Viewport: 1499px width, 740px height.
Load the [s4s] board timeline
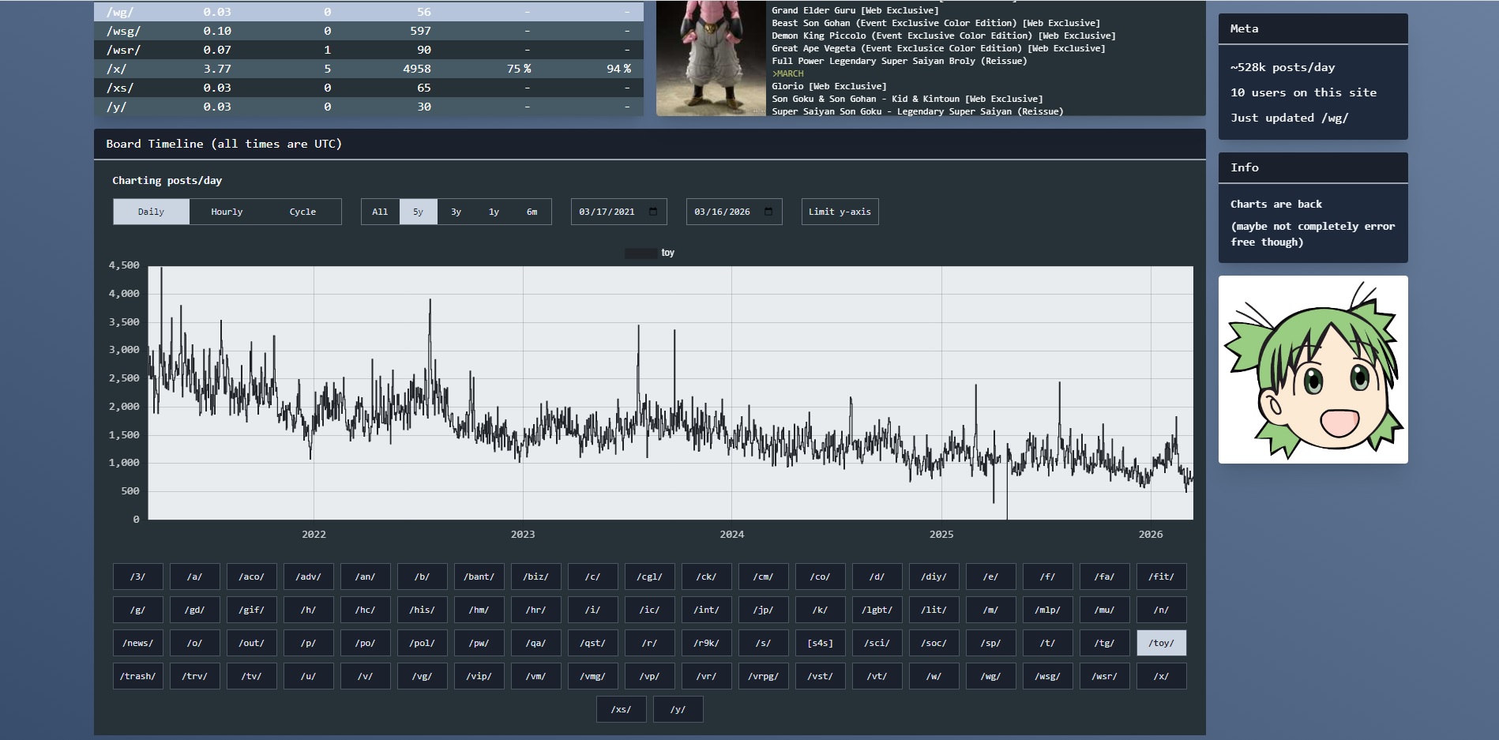pyautogui.click(x=821, y=643)
